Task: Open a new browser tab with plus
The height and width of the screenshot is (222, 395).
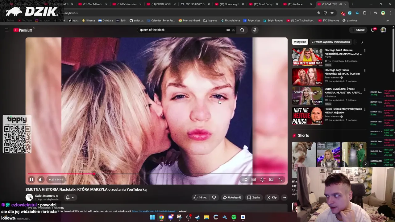Action: (353, 4)
